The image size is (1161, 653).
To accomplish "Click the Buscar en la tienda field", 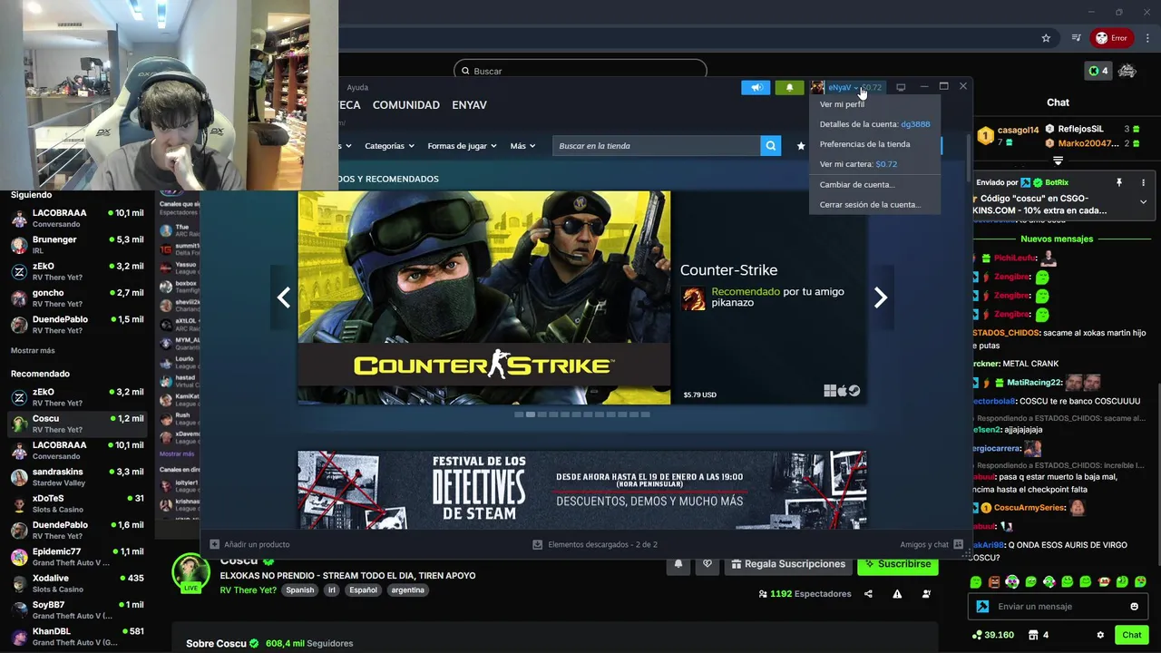I will pyautogui.click(x=656, y=146).
